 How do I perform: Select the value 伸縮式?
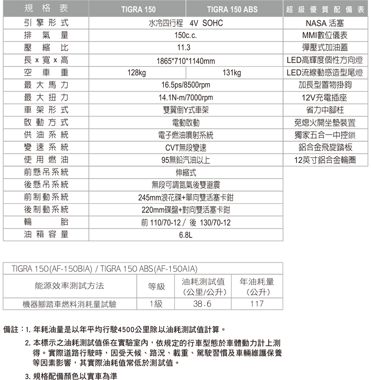click(185, 173)
